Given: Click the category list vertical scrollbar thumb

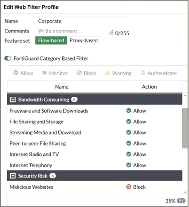Looking at the screenshot, I should pyautogui.click(x=185, y=128).
